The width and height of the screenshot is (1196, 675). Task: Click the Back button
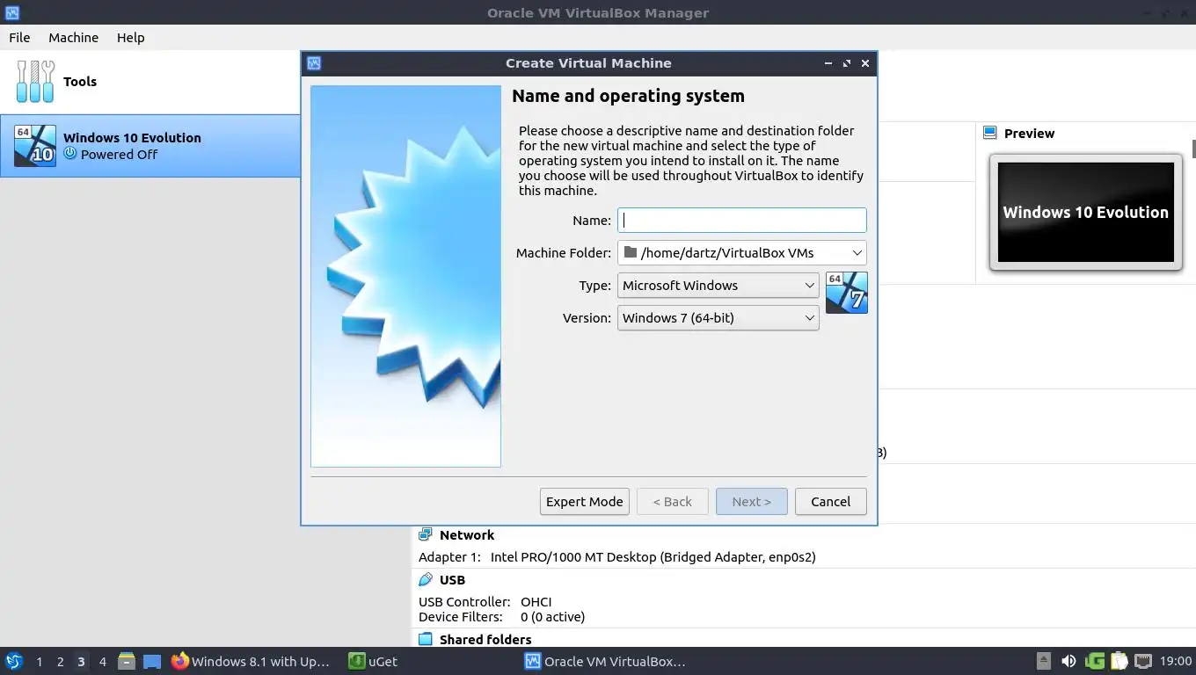coord(672,501)
